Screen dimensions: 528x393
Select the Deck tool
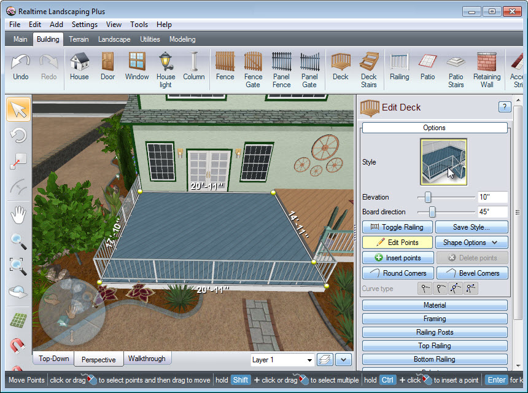341,67
